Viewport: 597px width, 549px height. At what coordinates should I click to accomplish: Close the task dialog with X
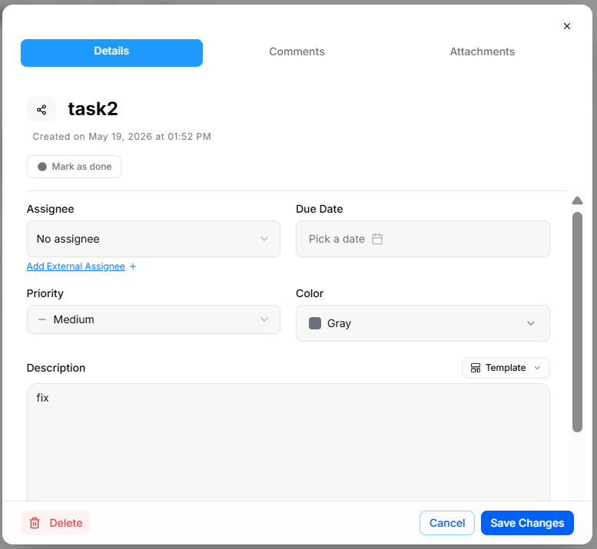(566, 26)
